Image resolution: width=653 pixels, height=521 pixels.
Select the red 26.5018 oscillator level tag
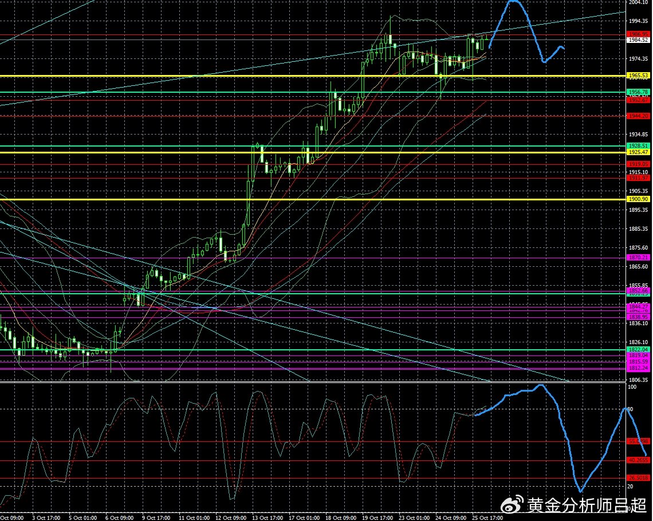[x=638, y=477]
